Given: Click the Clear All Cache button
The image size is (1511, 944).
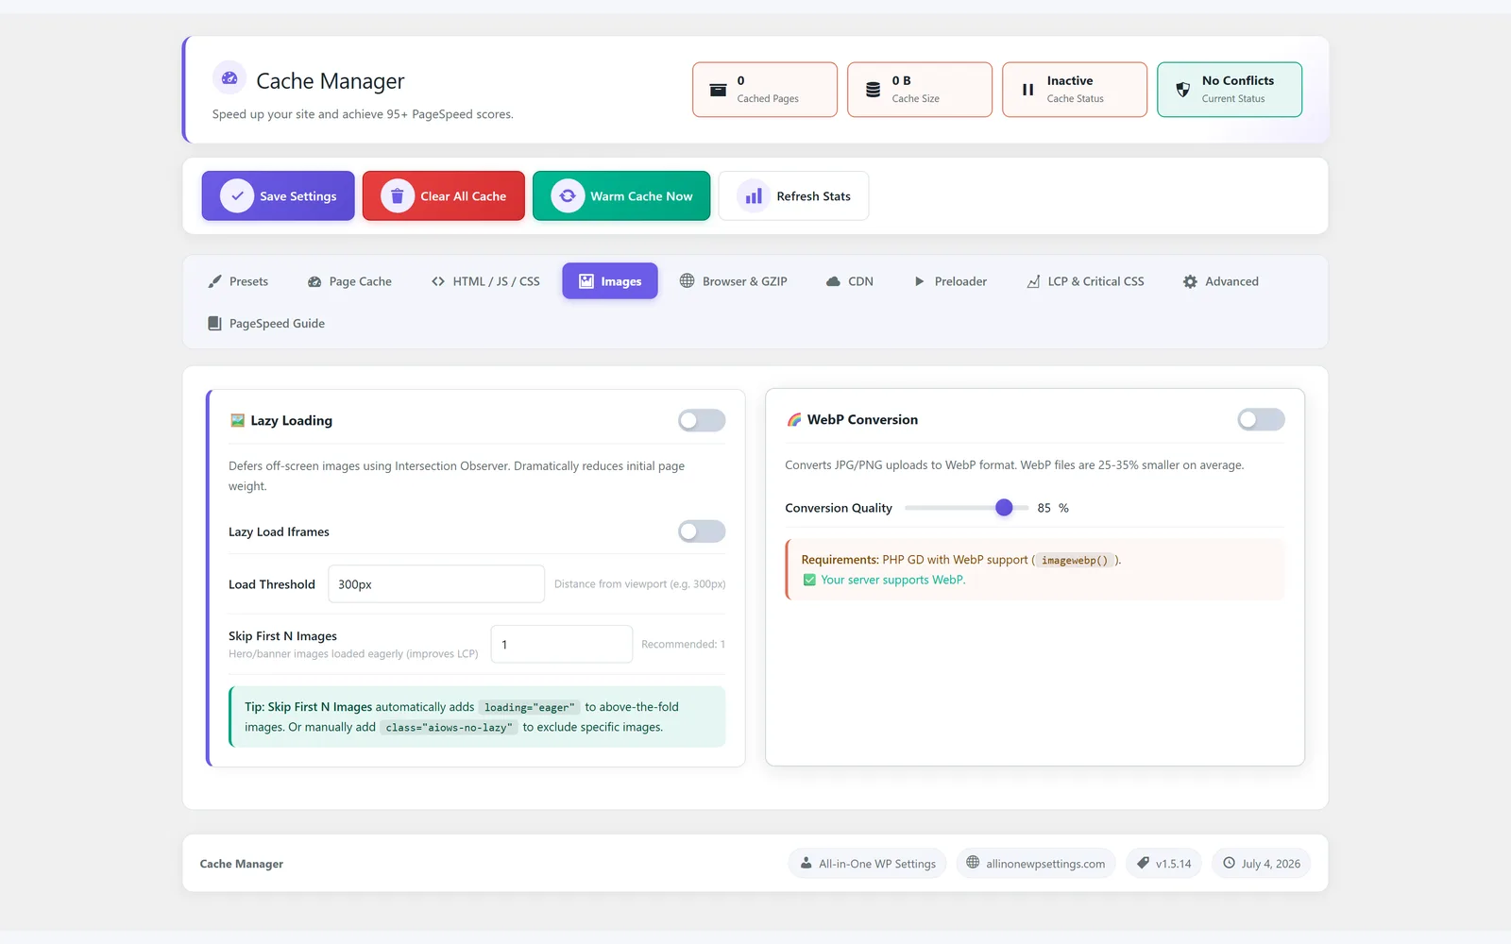Looking at the screenshot, I should (444, 196).
